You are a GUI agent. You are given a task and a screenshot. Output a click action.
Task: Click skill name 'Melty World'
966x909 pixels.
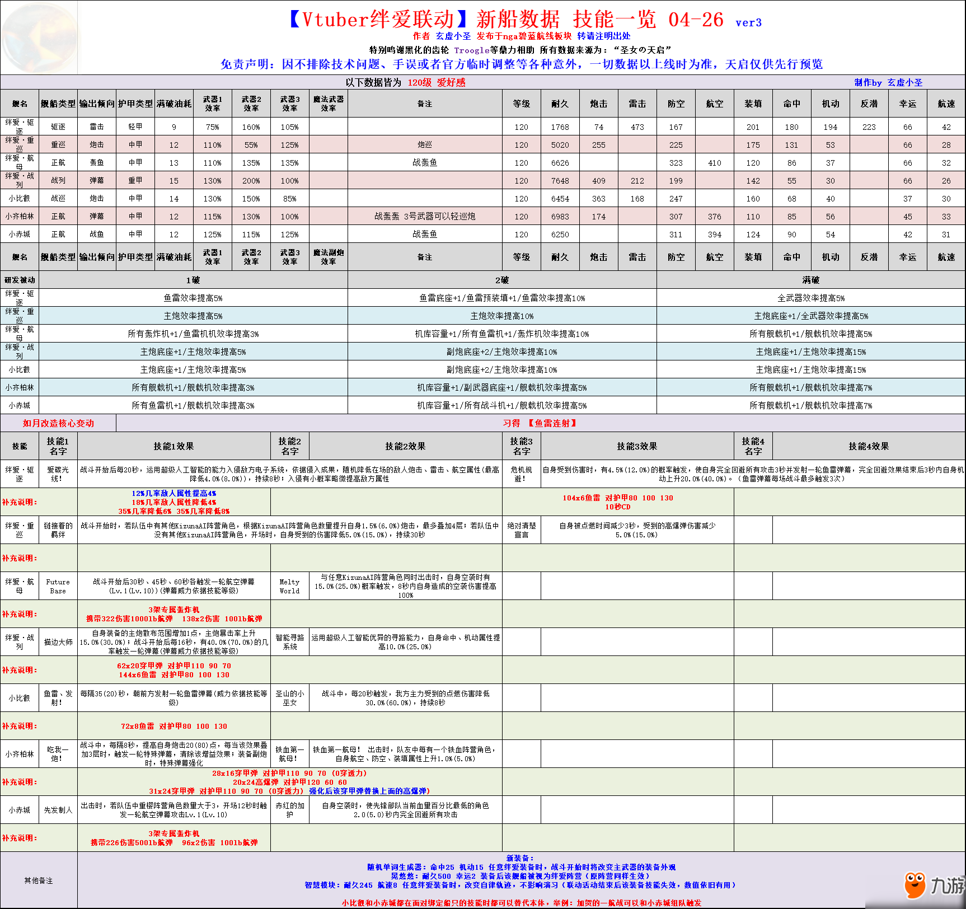click(289, 586)
